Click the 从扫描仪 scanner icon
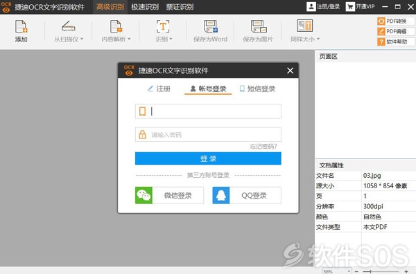 [x=69, y=26]
